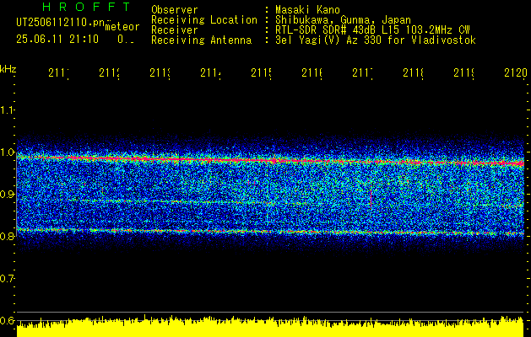
Task: Click the red carrier trace near 1.0 kHz
Action: (x=270, y=160)
